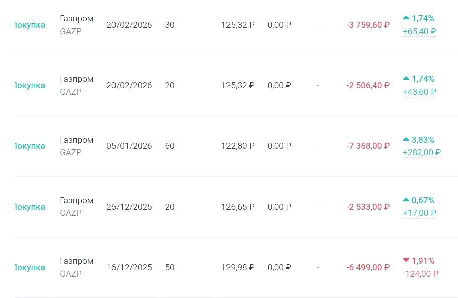The height and width of the screenshot is (298, 458).
Task: Click the red down arrow beside 1,91%
Action: 406,260
